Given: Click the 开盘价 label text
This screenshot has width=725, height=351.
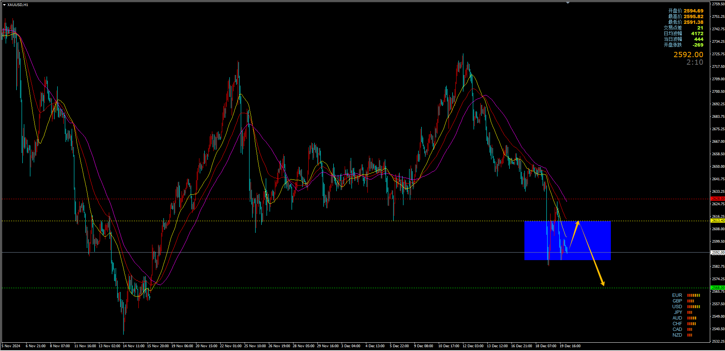Looking at the screenshot, I should pos(675,11).
